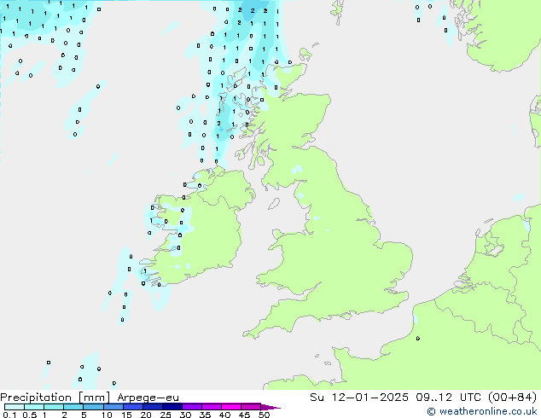Screen dimensions: 541x418
Task: Click the 20–25 mm legend color swatch
Action: click(x=153, y=407)
